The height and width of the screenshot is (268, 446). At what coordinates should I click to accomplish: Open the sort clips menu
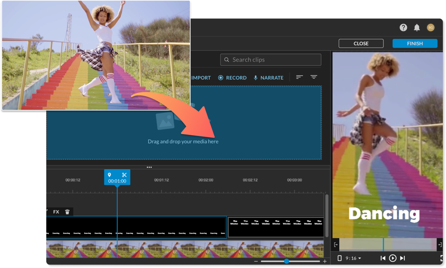(299, 77)
